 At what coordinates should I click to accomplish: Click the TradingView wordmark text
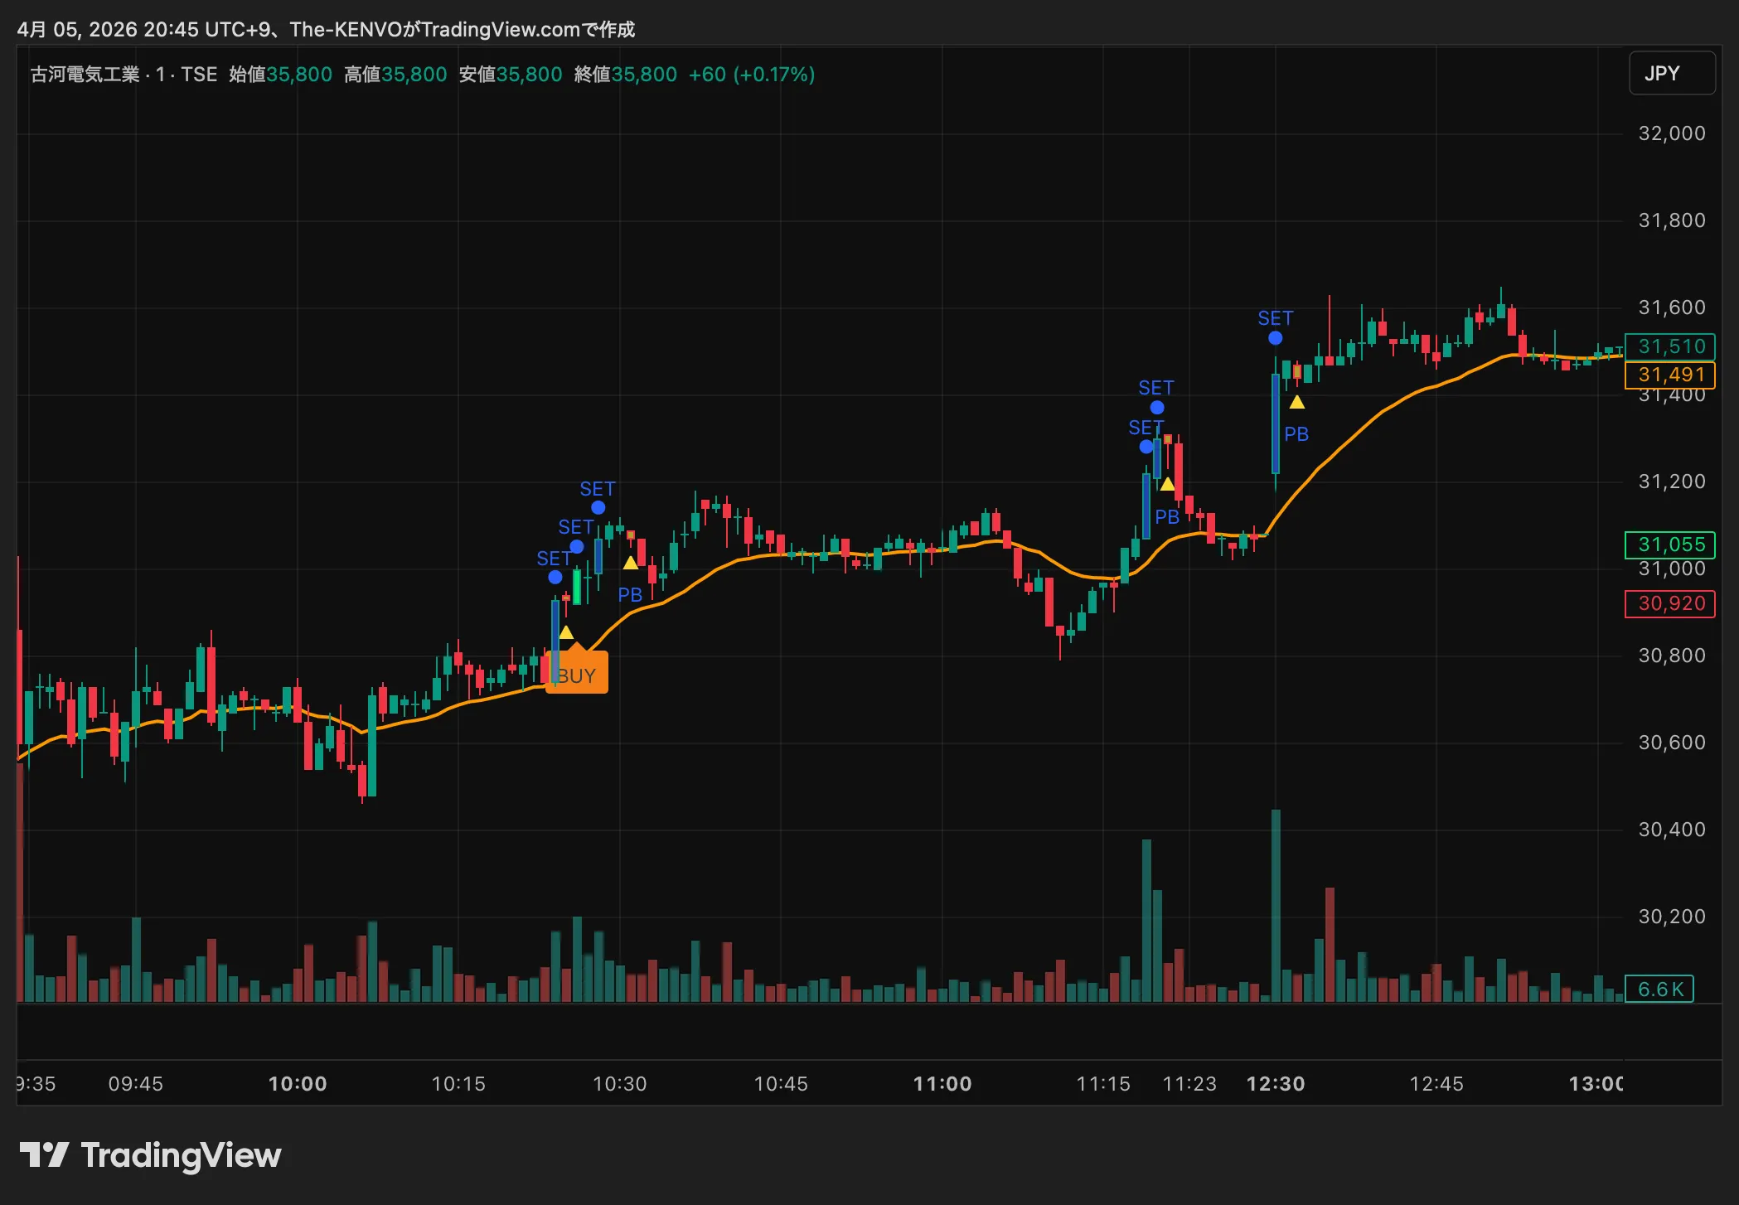[x=181, y=1154]
